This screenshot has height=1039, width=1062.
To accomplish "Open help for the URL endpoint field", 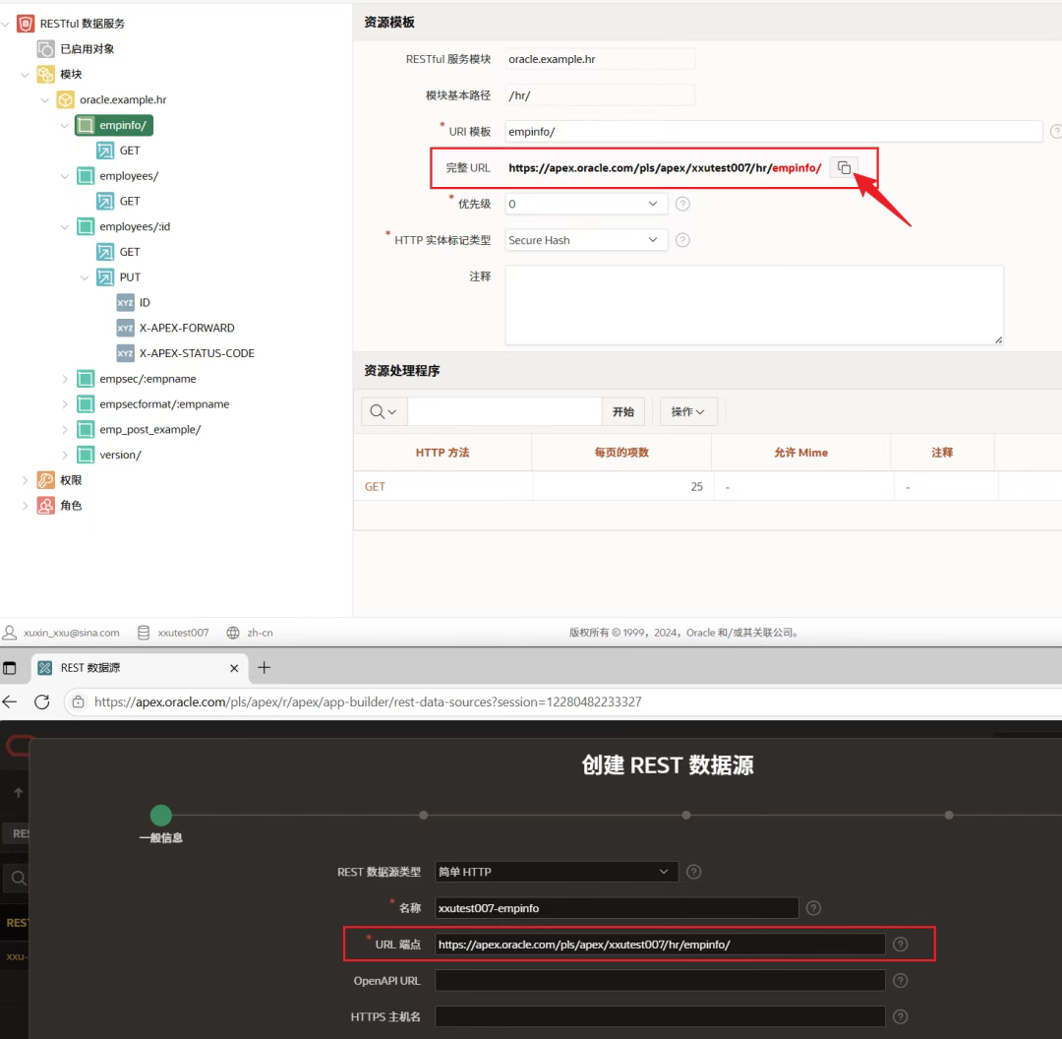I will coord(900,945).
